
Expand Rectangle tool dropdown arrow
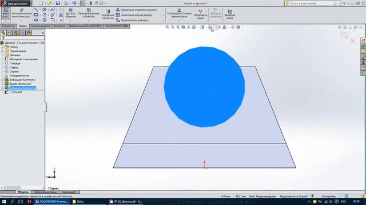[x=40, y=15]
